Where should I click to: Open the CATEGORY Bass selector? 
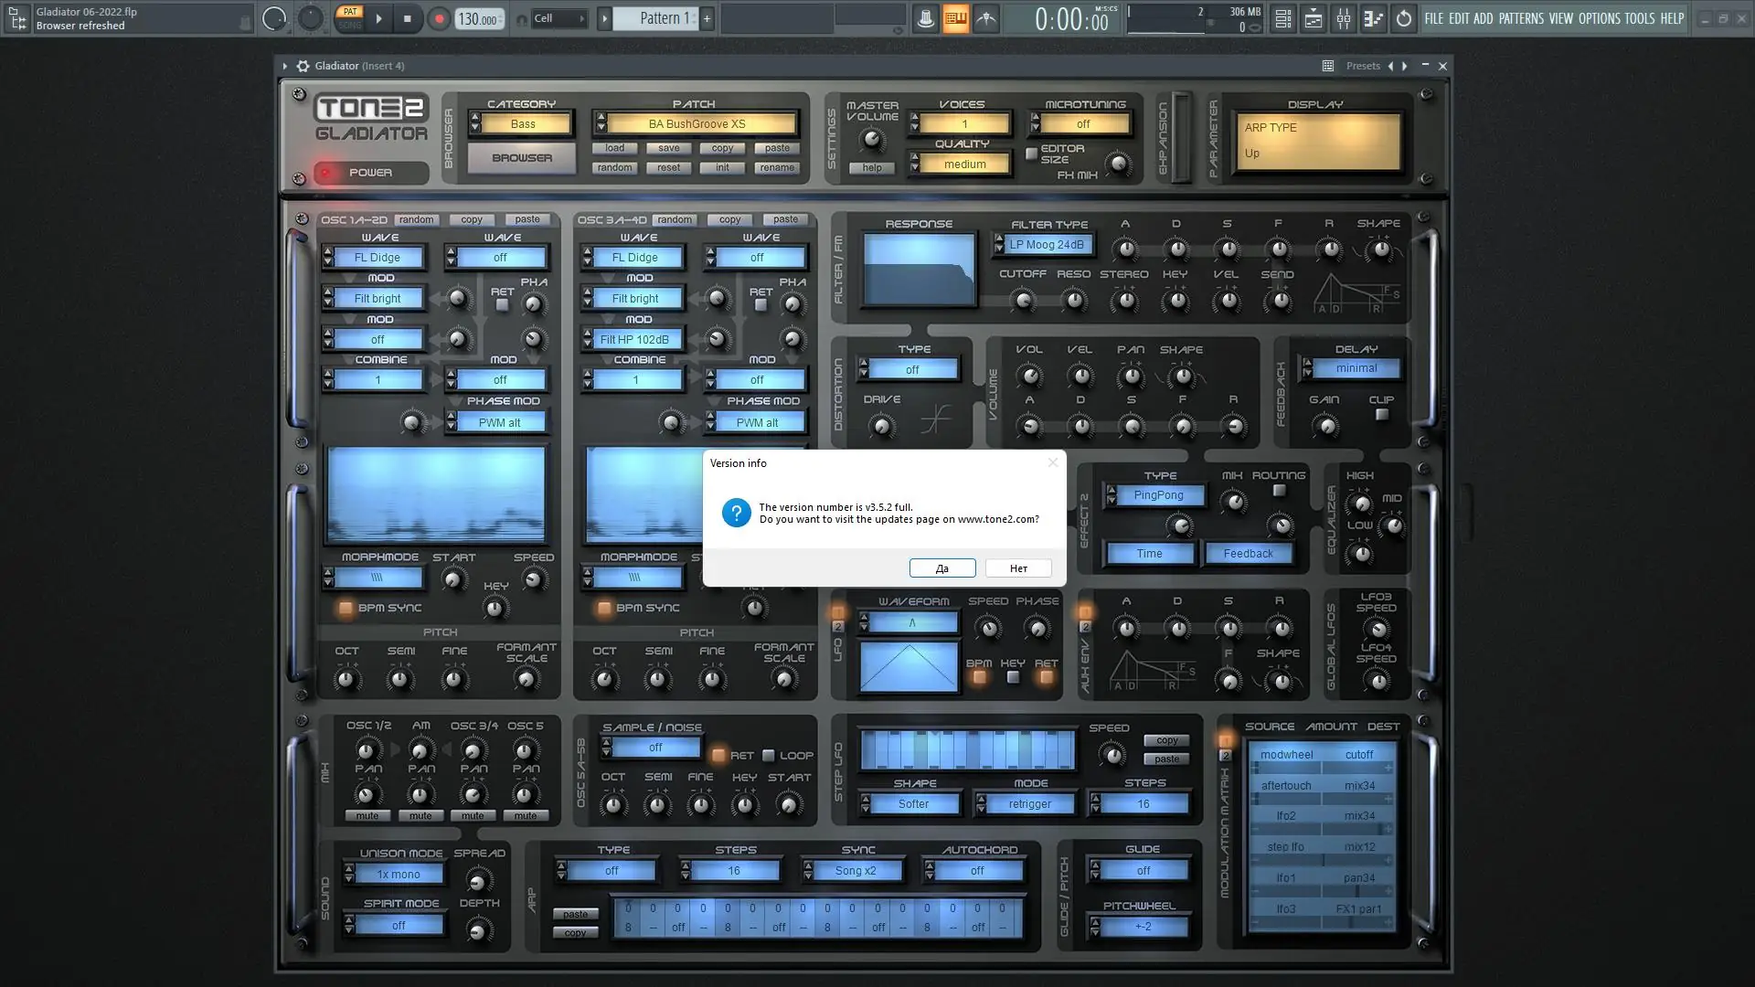click(523, 124)
